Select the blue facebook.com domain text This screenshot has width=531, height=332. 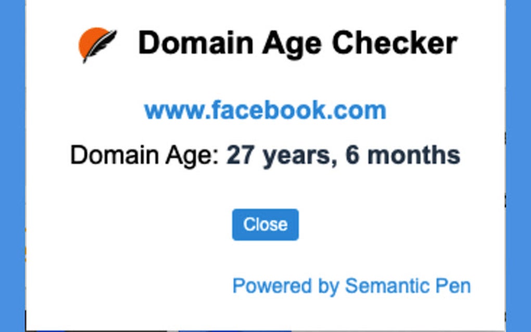click(x=265, y=109)
